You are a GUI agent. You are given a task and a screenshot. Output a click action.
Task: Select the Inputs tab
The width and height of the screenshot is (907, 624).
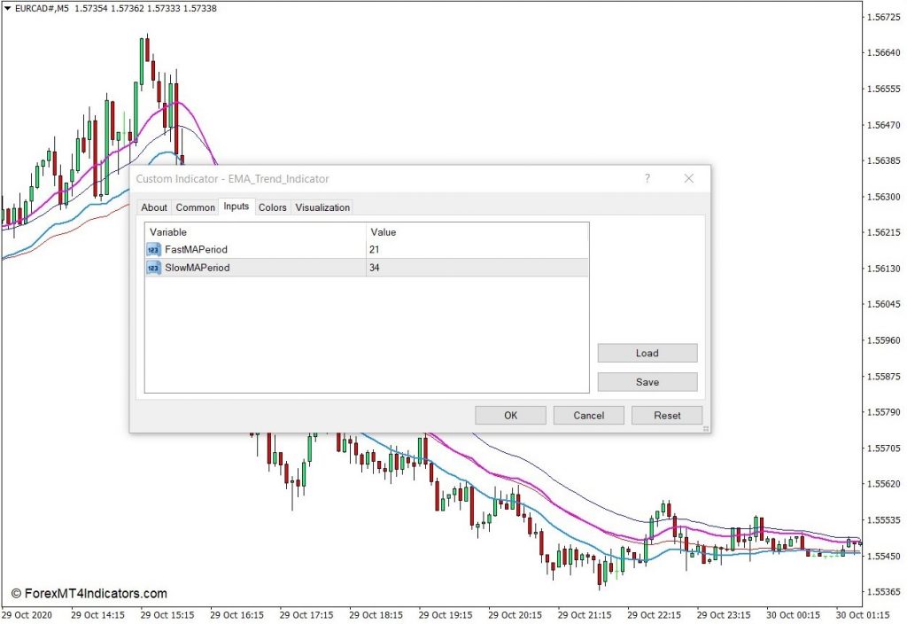pyautogui.click(x=236, y=207)
